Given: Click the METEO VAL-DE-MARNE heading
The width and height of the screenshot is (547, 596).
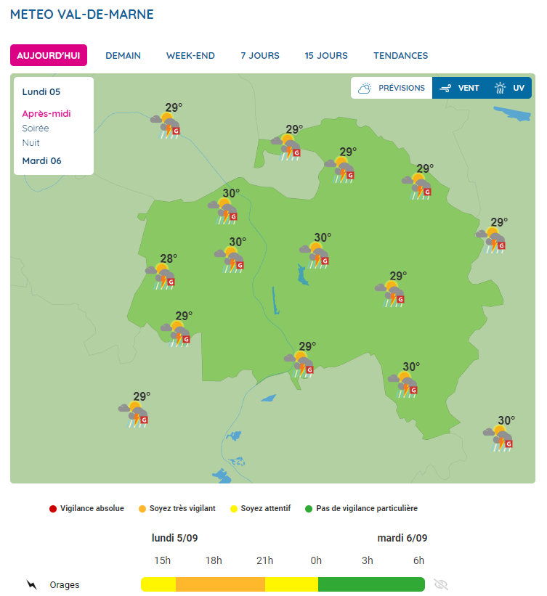Looking at the screenshot, I should click(82, 15).
